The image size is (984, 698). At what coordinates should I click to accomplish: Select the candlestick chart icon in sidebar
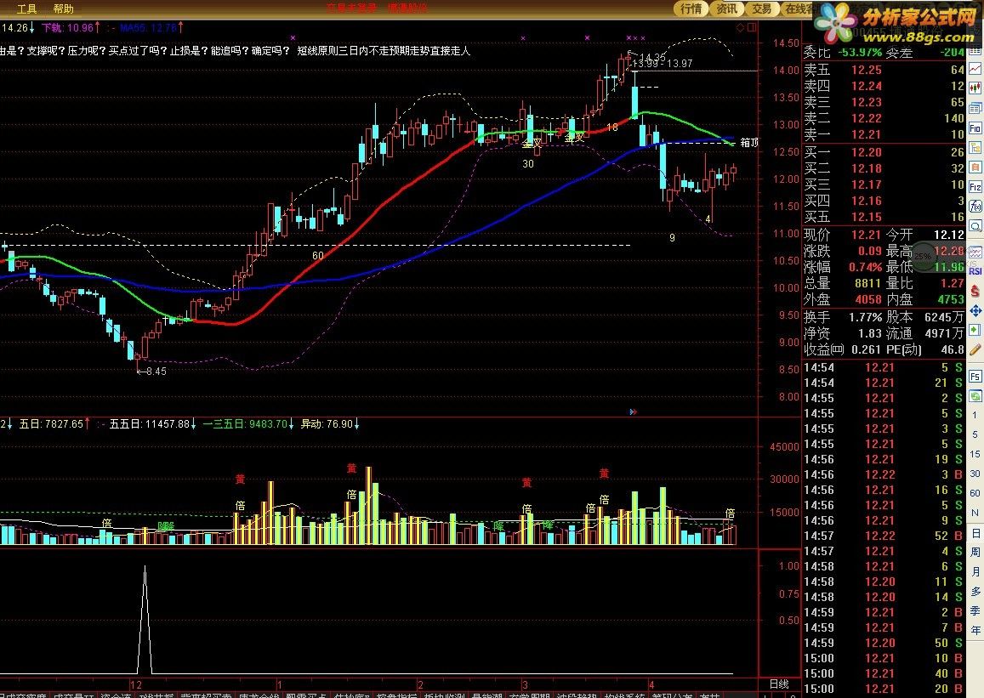[x=975, y=88]
